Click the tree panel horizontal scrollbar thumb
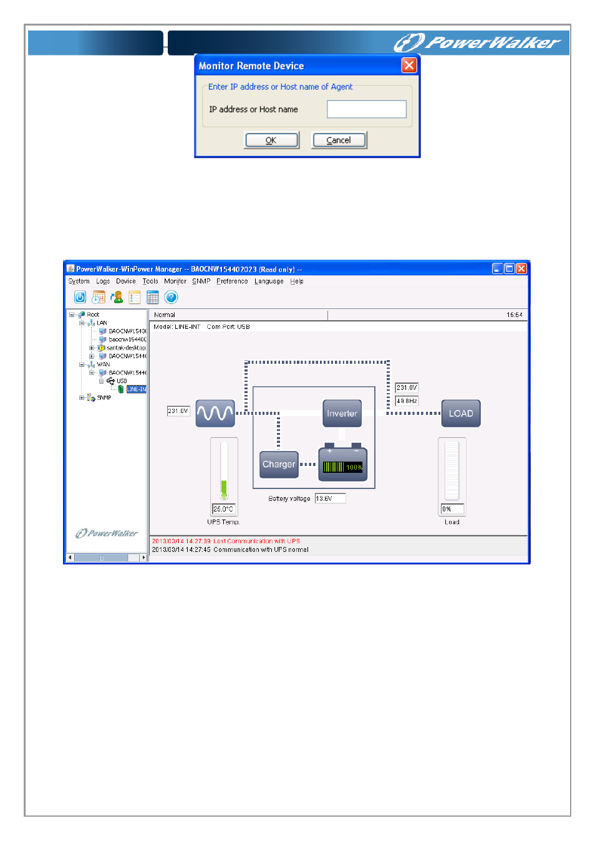The width and height of the screenshot is (595, 841). [x=101, y=558]
